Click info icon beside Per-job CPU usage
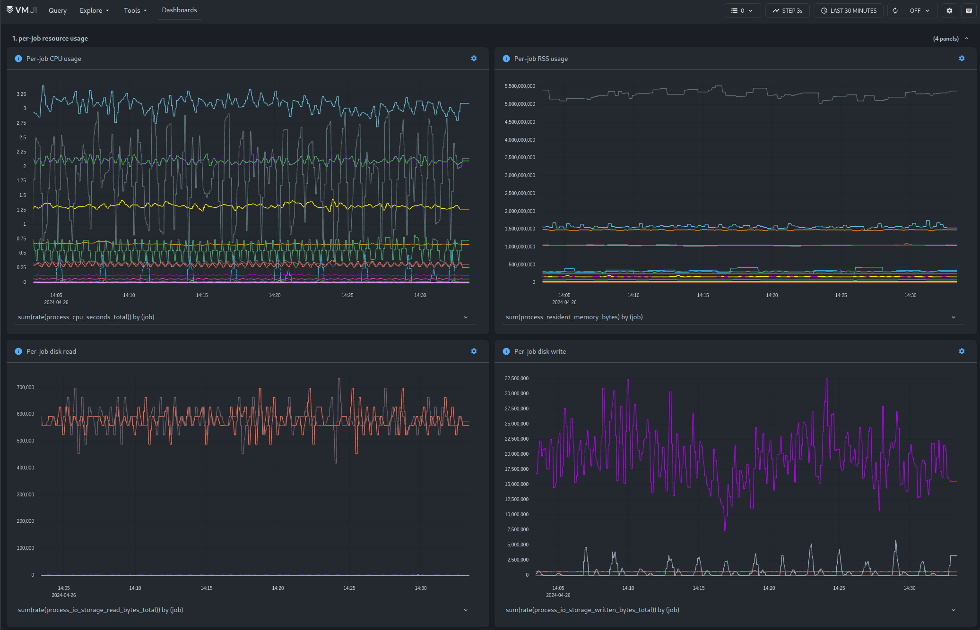This screenshot has height=630, width=980. pyautogui.click(x=18, y=59)
